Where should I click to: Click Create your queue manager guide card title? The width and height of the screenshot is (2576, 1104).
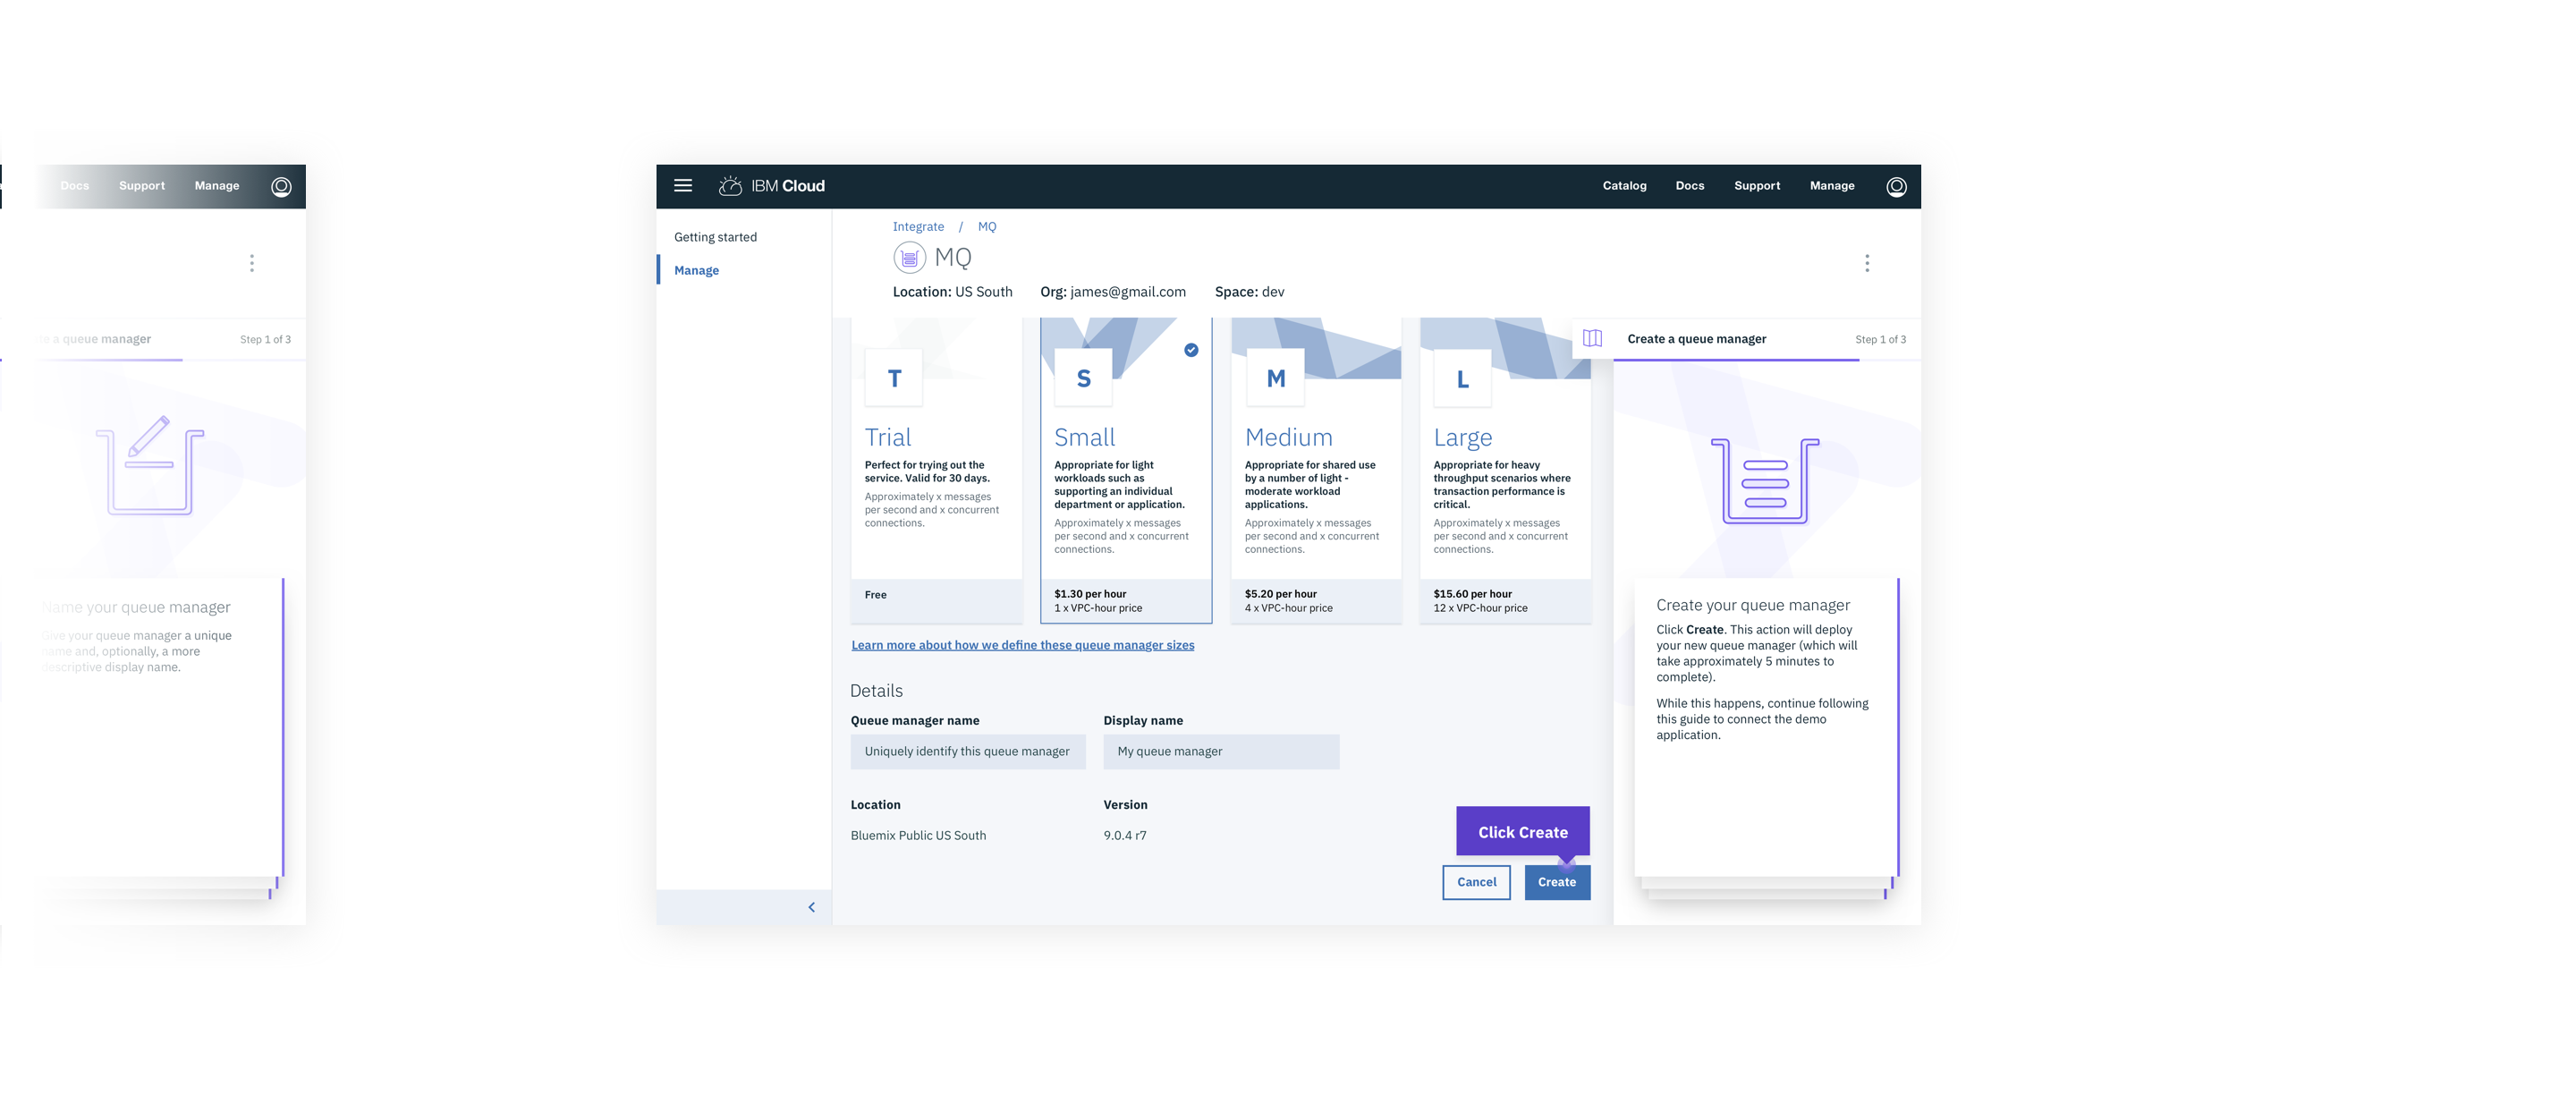click(1752, 605)
